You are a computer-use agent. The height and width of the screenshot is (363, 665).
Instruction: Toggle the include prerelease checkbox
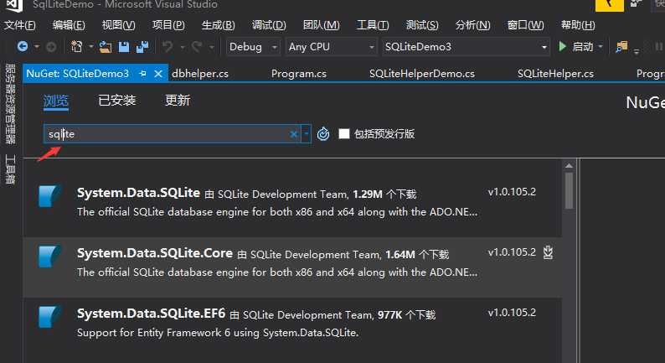pyautogui.click(x=344, y=134)
